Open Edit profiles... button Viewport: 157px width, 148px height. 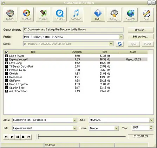pyautogui.click(x=140, y=37)
